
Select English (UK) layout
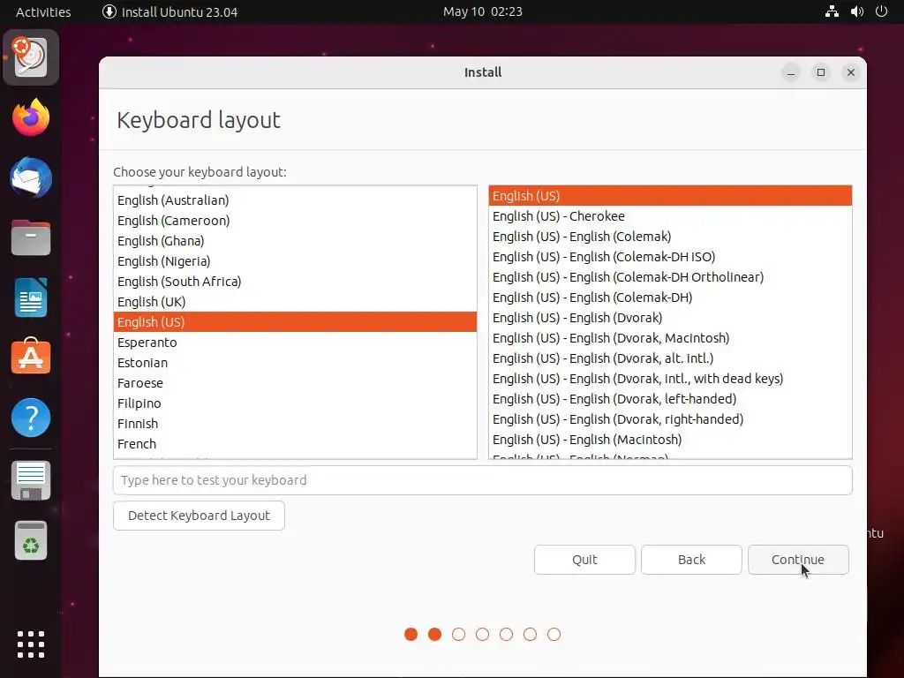(295, 302)
